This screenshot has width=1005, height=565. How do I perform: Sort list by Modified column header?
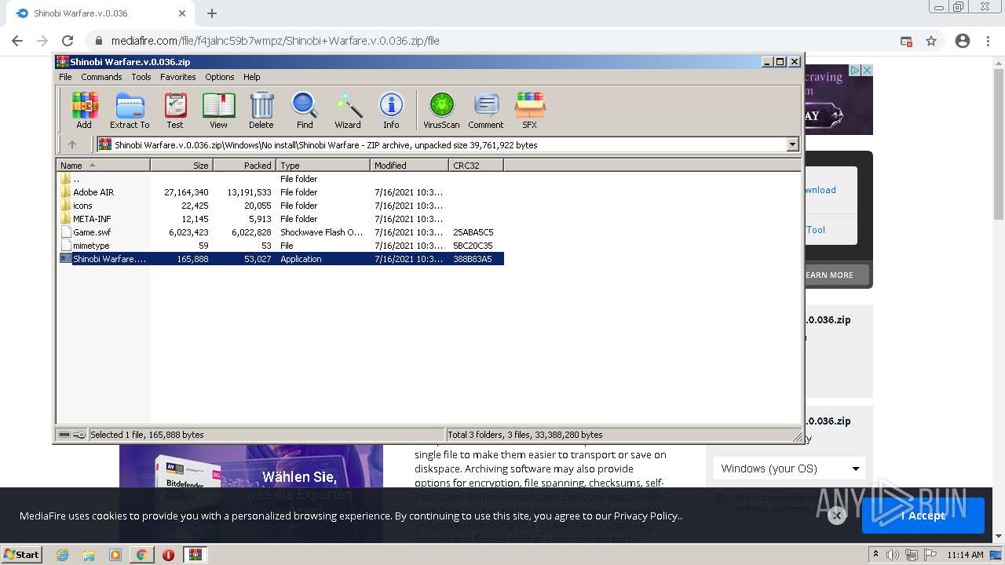[410, 165]
